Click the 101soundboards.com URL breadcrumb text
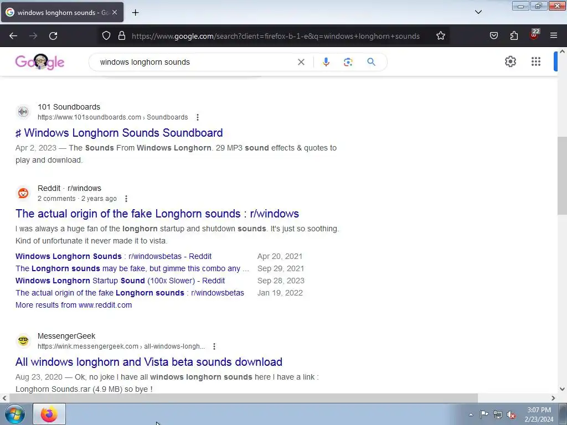The height and width of the screenshot is (425, 567). [113, 117]
